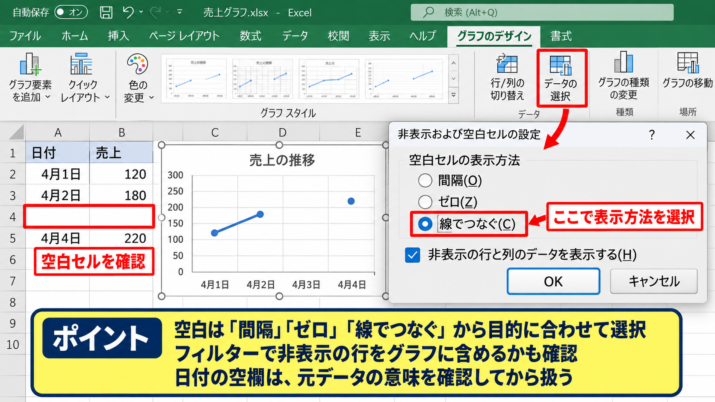Screen dimensions: 715x402
Task: Select cell A5 with 4月4日
Action: click(x=58, y=238)
